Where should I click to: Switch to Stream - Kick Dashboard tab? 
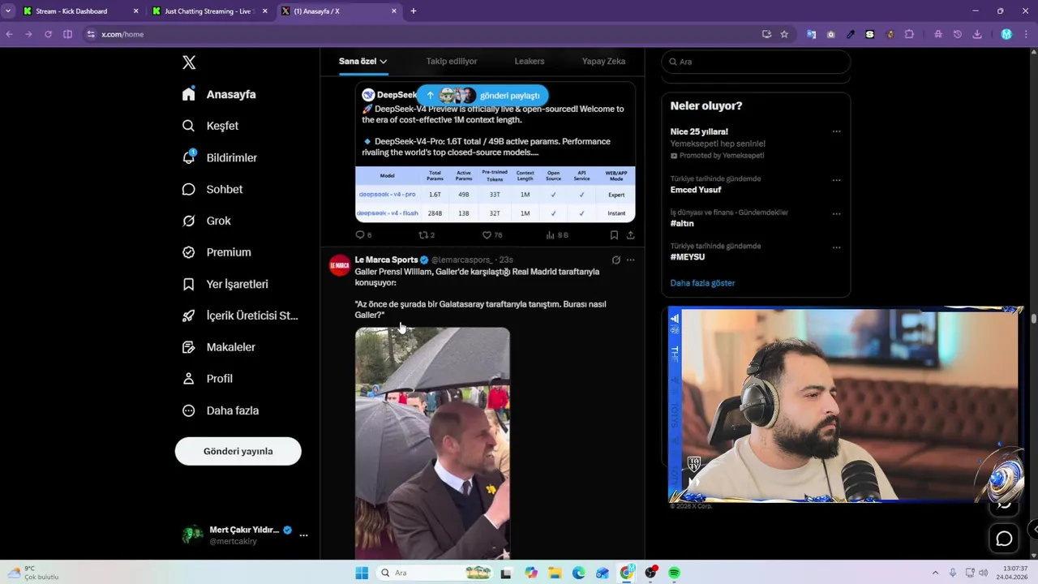click(79, 11)
